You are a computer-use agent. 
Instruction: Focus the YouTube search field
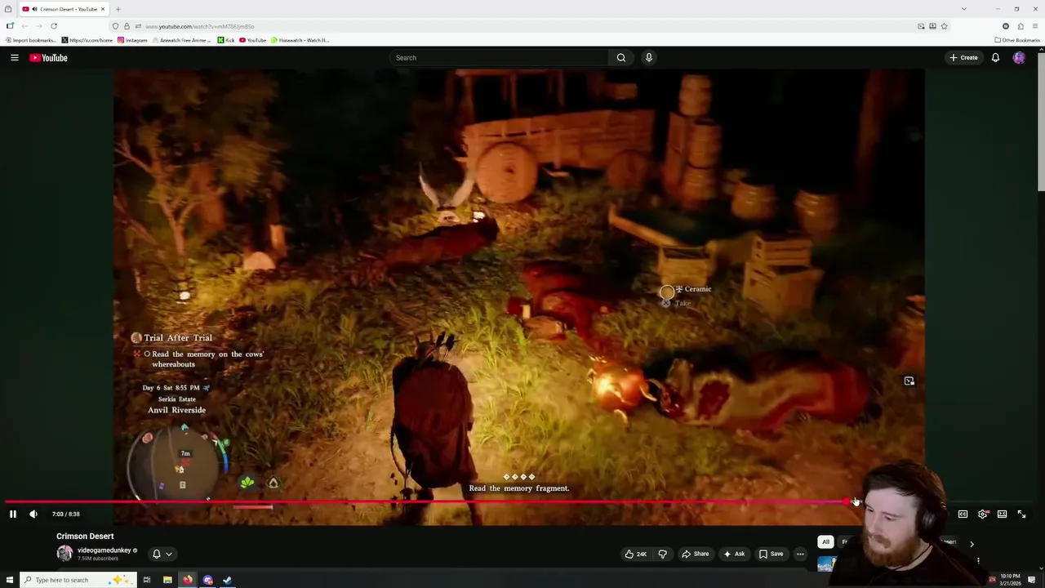[x=499, y=58]
